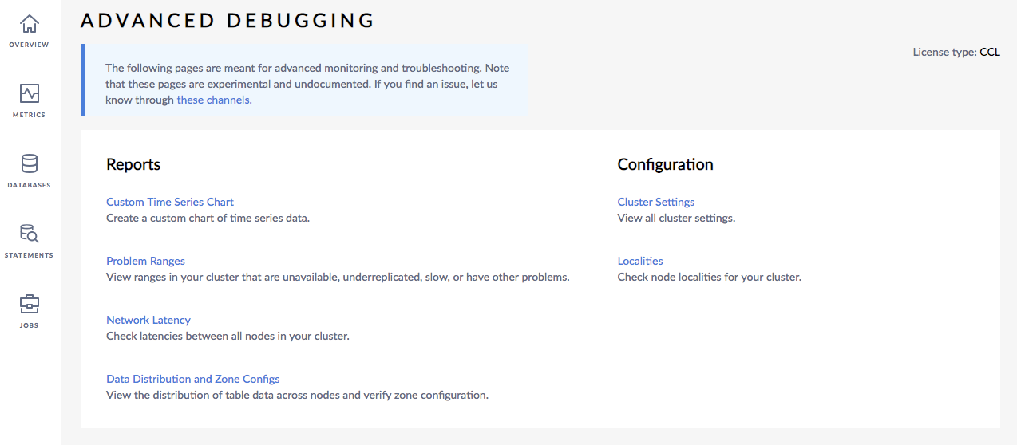Screen dimensions: 1017x445
Task: Click the JOBS text label in sidebar
Action: point(29,325)
